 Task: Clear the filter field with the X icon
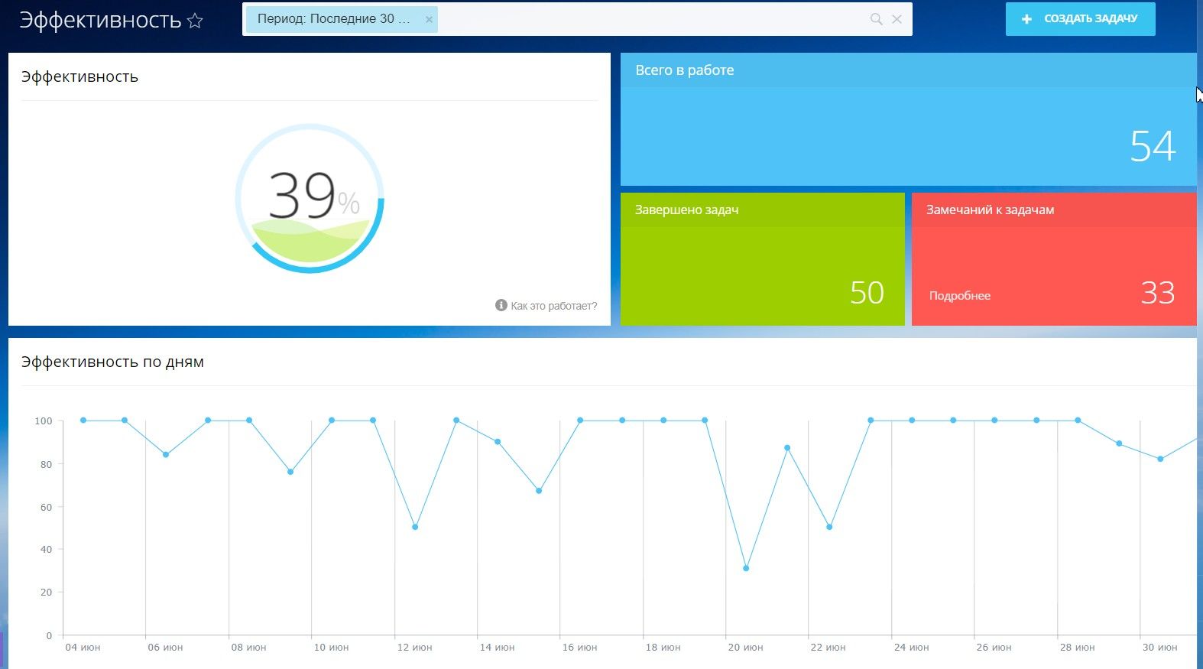coord(897,19)
